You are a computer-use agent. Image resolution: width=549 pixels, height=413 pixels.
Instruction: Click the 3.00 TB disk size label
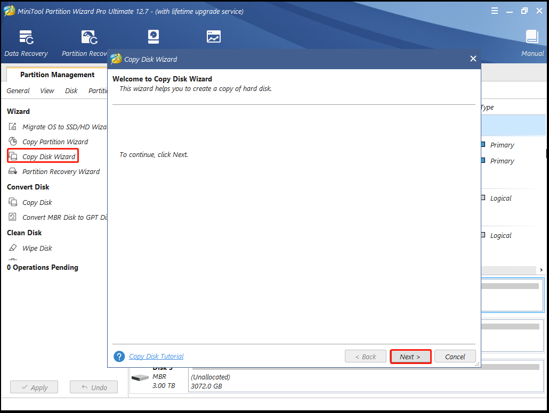[x=164, y=386]
